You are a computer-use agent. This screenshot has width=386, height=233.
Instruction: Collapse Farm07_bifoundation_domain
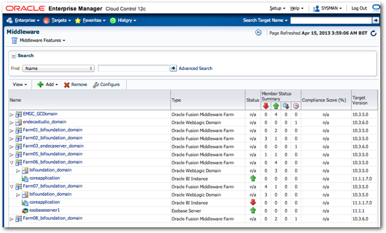pyautogui.click(x=12, y=187)
